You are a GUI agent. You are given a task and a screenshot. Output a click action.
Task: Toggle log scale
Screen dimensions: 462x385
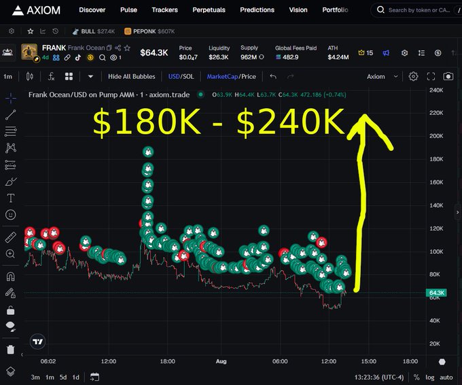(x=430, y=377)
